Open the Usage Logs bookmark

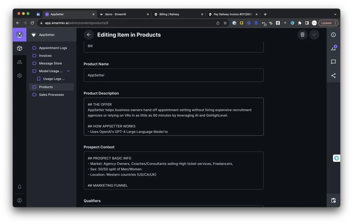(54, 79)
